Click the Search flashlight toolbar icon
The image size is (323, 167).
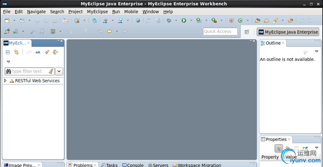(275, 20)
